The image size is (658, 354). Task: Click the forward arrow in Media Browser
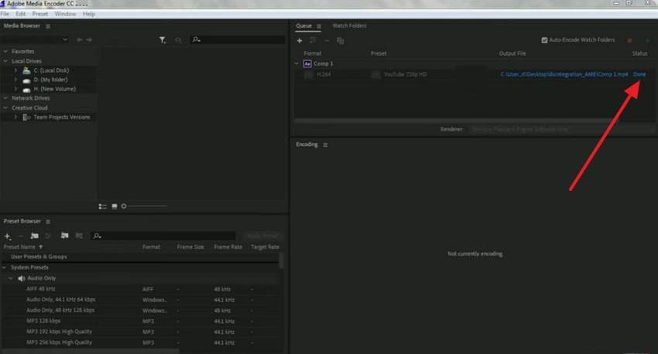[x=89, y=39]
